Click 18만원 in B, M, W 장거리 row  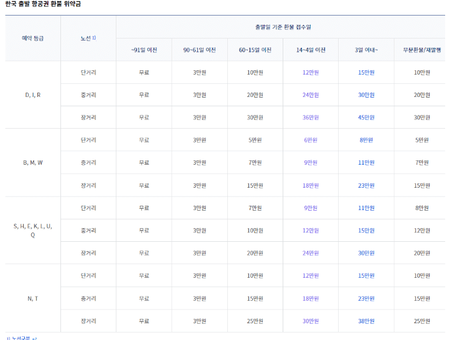[311, 185]
